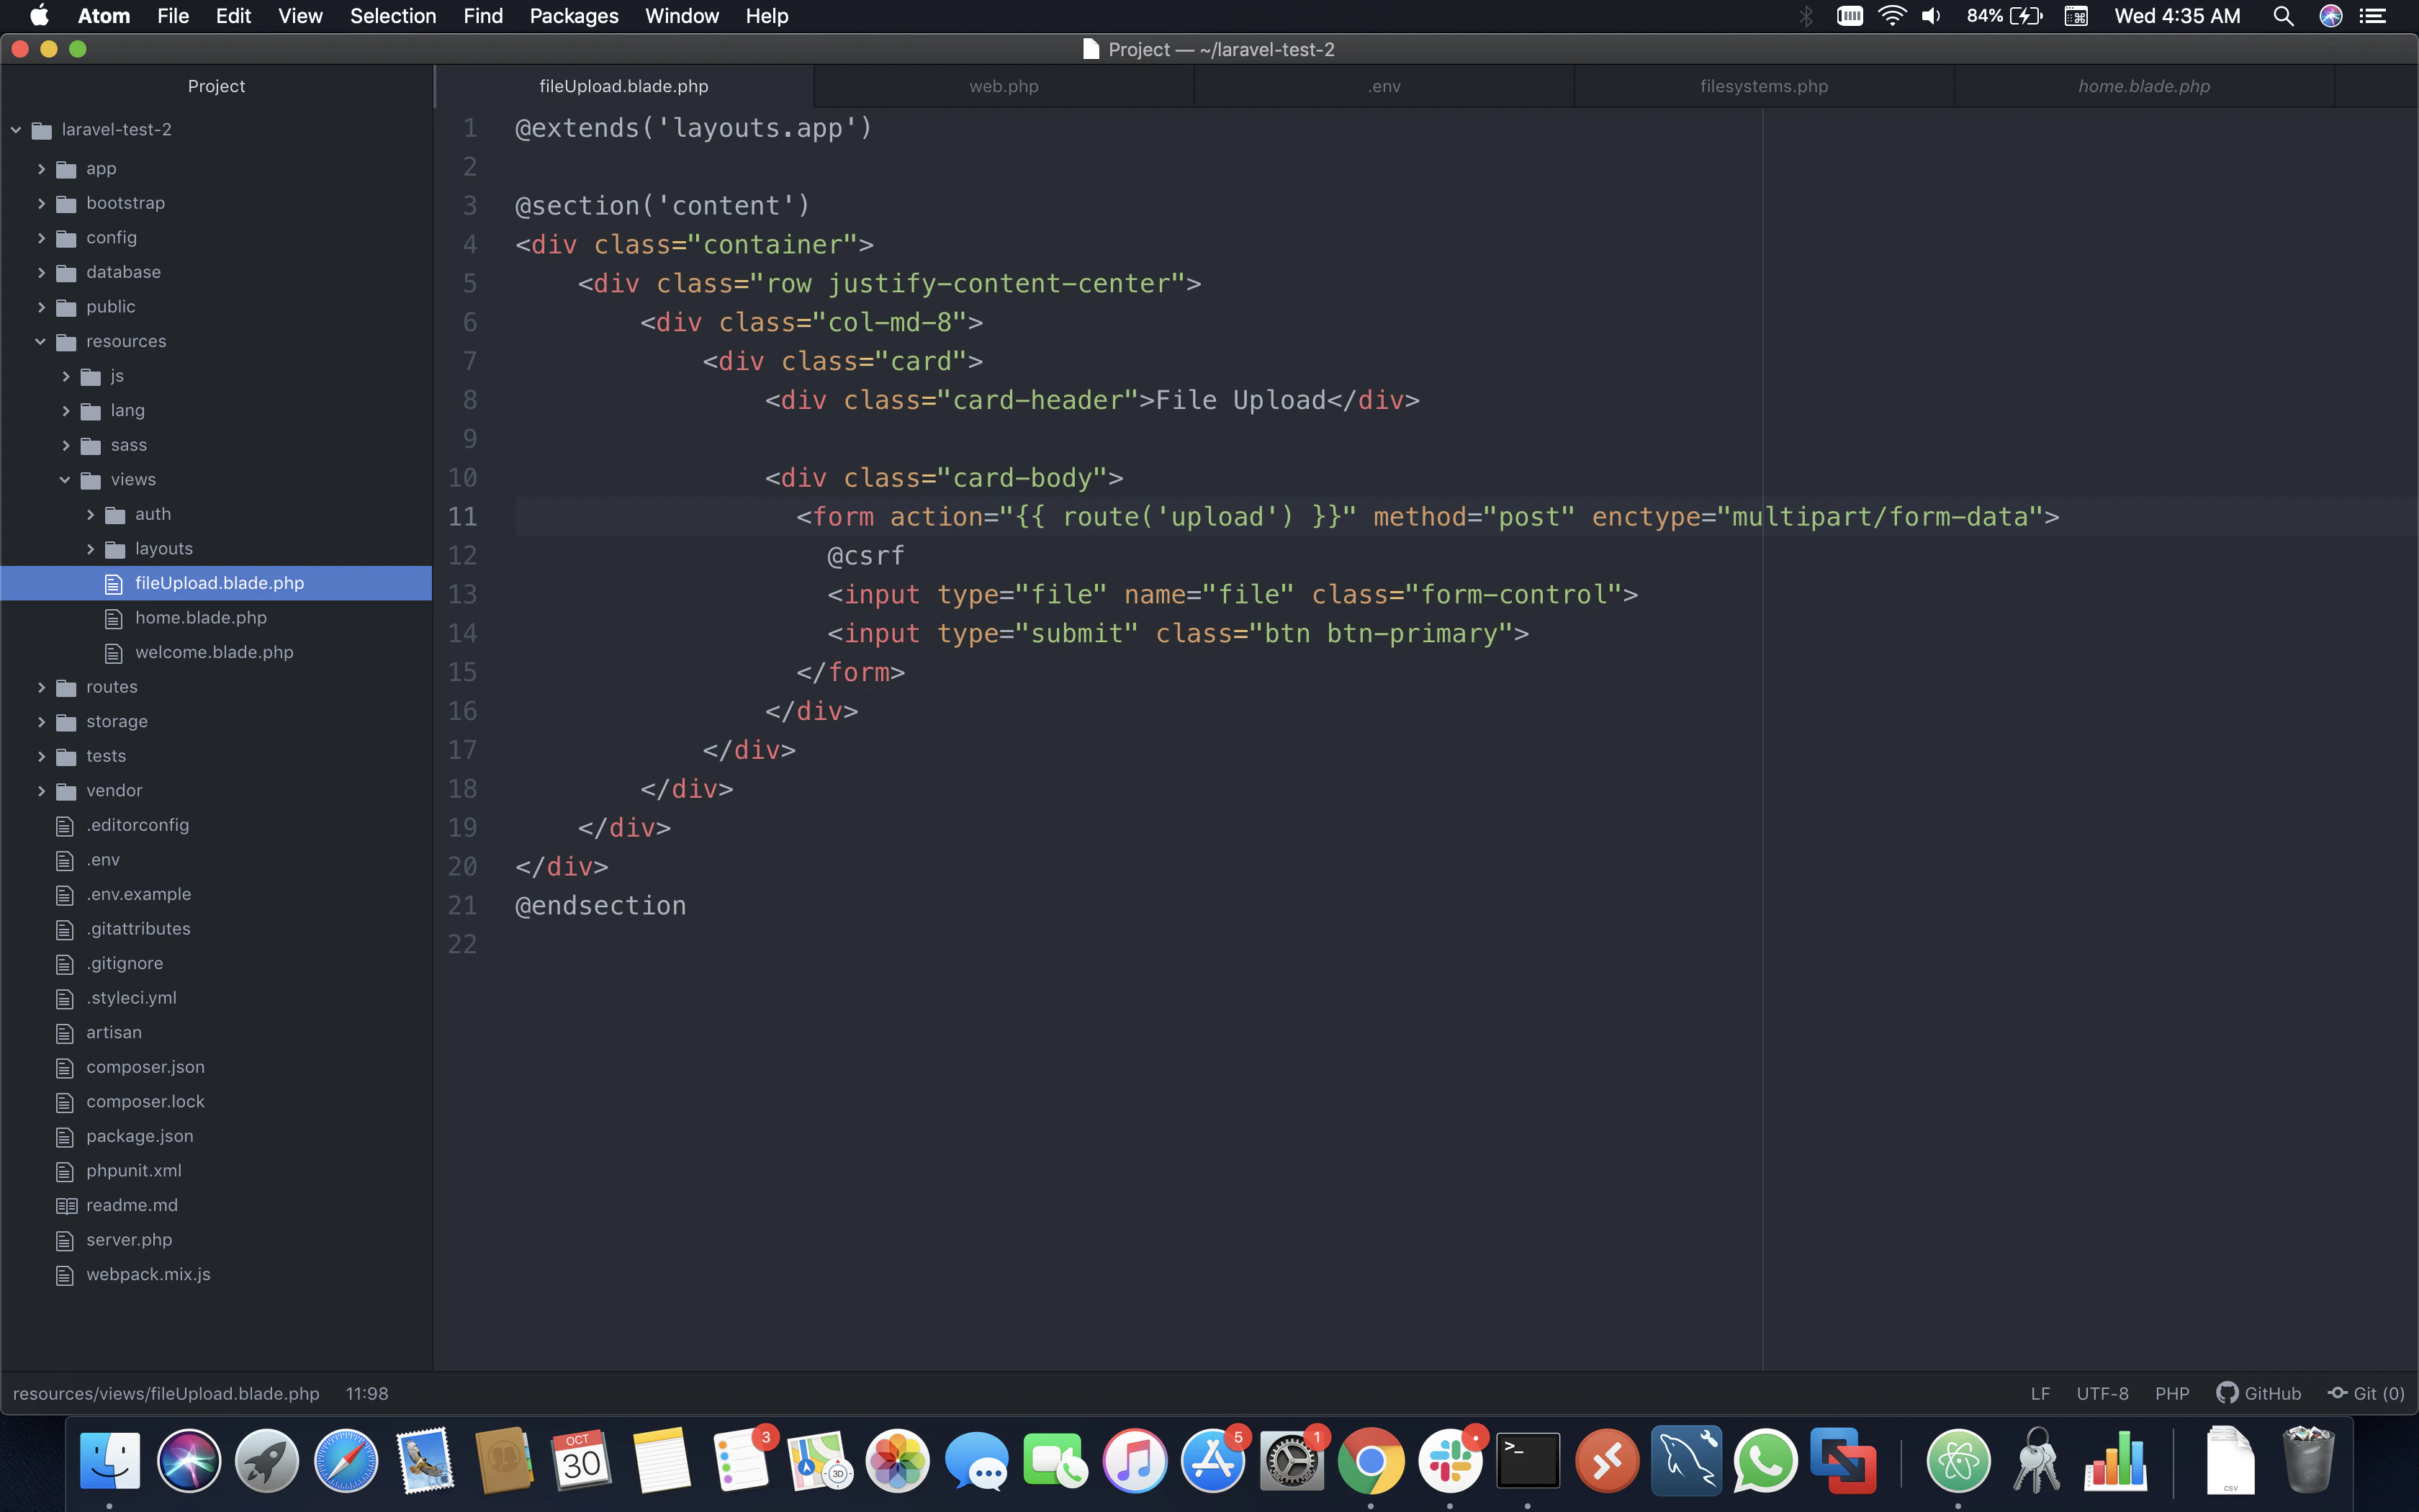Open readme.md in project tree

pyautogui.click(x=132, y=1205)
